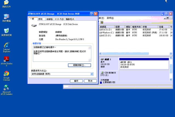Select the iSCSI (G:) partition block
This screenshot has width=175, height=117.
click(144, 64)
